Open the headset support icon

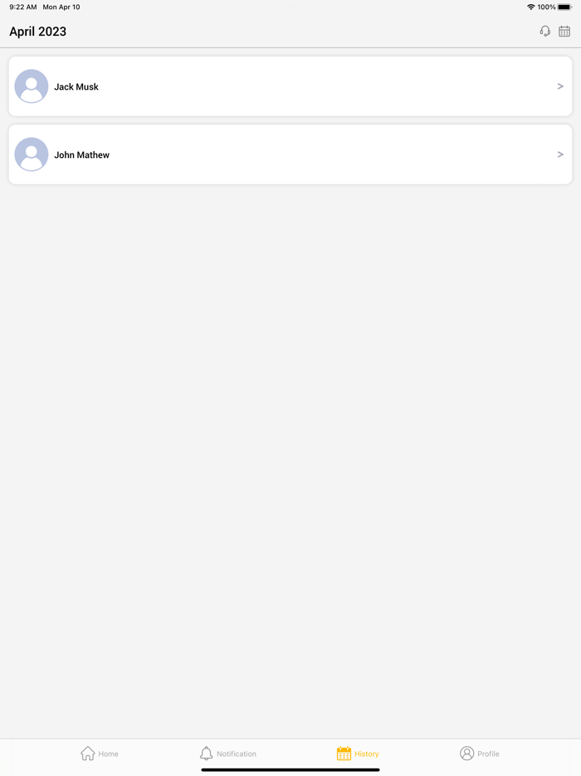[x=545, y=32]
